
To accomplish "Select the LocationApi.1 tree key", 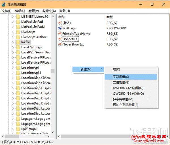I will pos(31,73).
